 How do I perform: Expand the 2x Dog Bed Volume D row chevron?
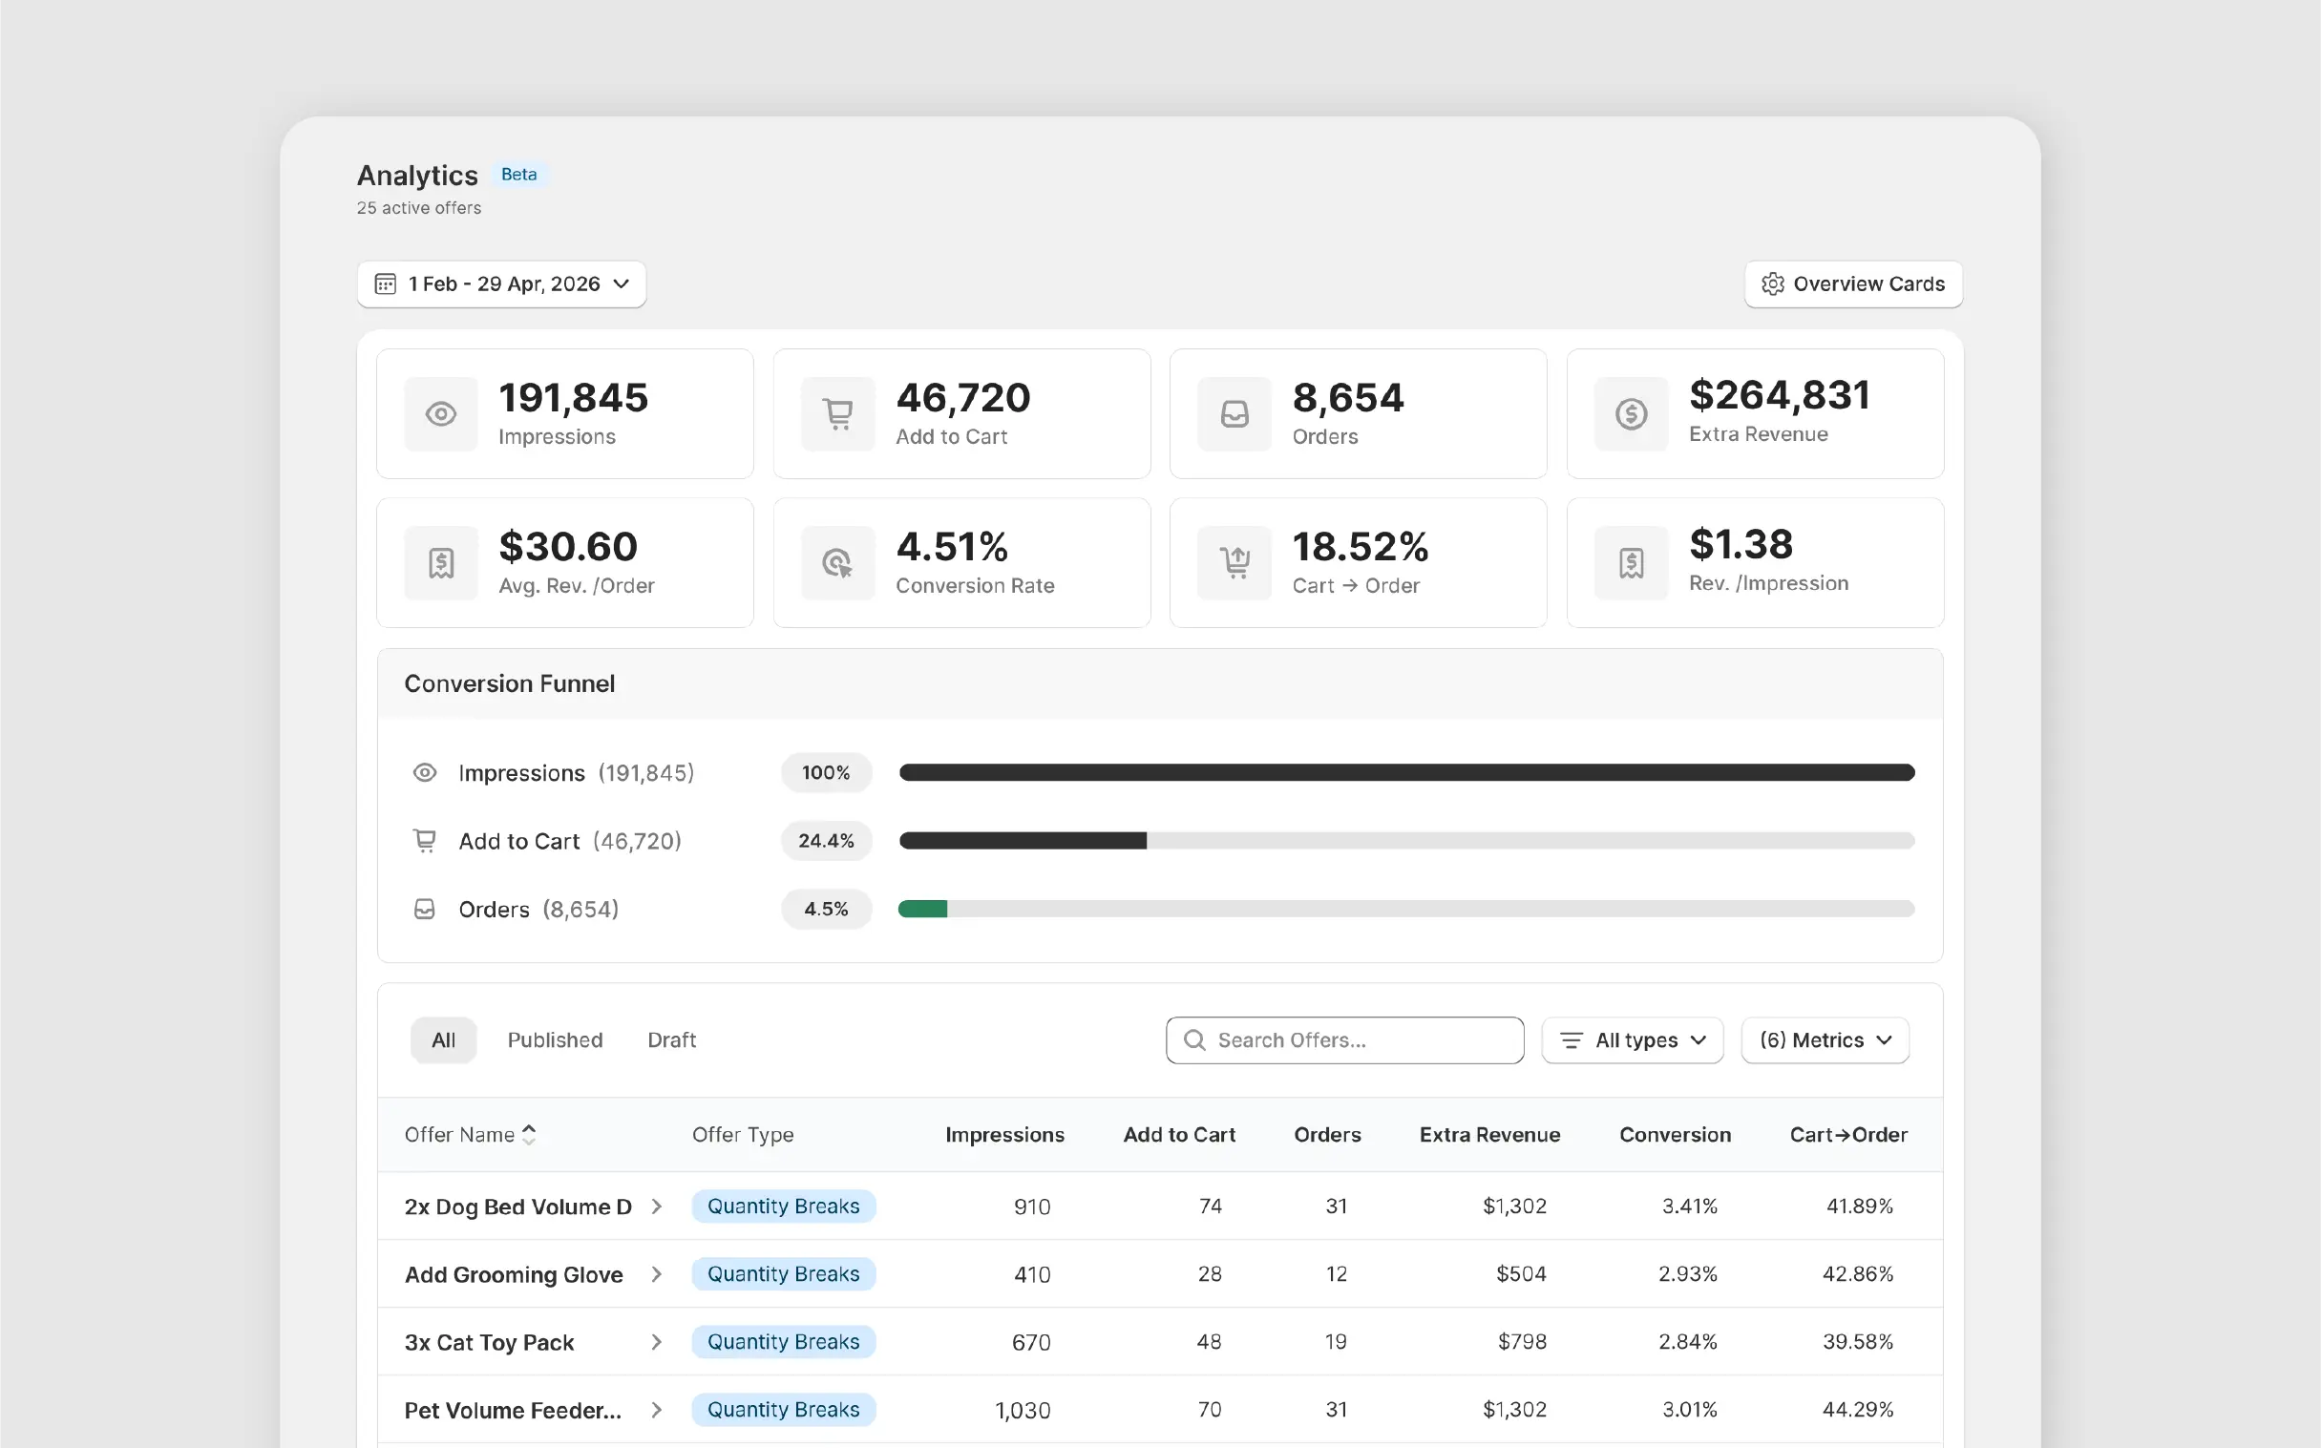pyautogui.click(x=656, y=1207)
